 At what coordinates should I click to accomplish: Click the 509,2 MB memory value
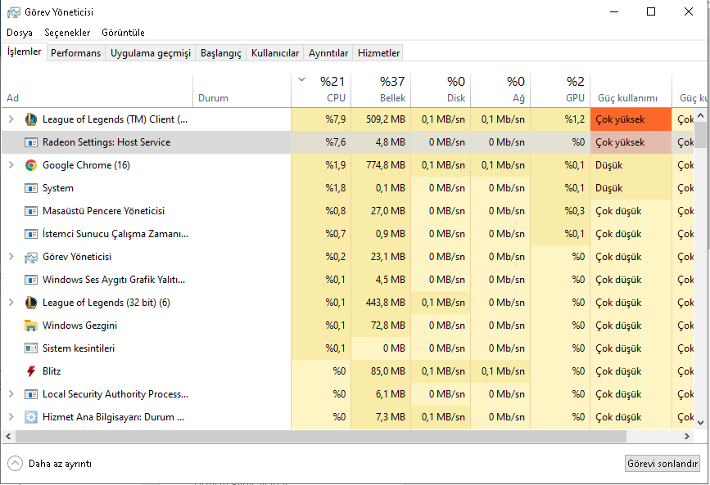click(386, 119)
